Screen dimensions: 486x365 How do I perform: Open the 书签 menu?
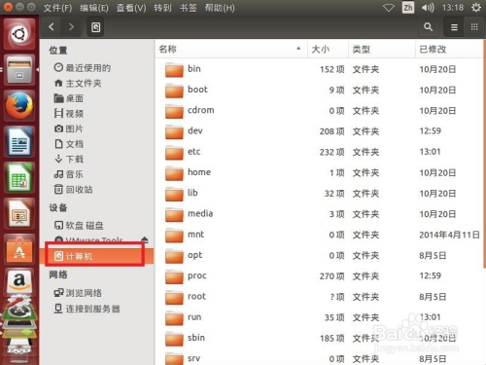pos(189,8)
